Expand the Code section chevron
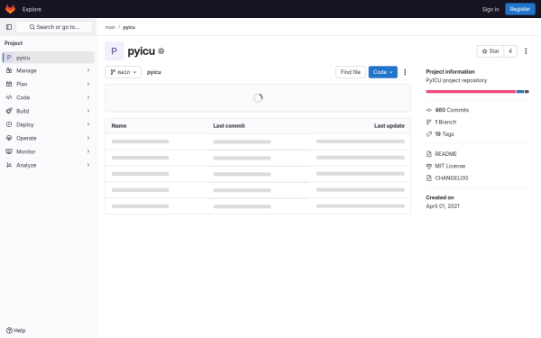This screenshot has height=338, width=541. [88, 97]
